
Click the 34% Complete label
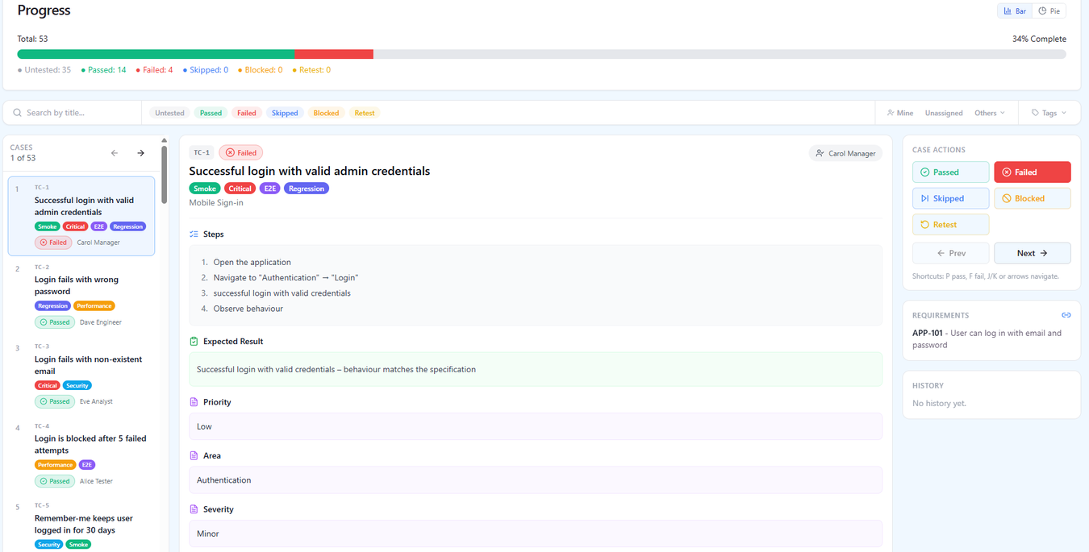coord(1039,39)
